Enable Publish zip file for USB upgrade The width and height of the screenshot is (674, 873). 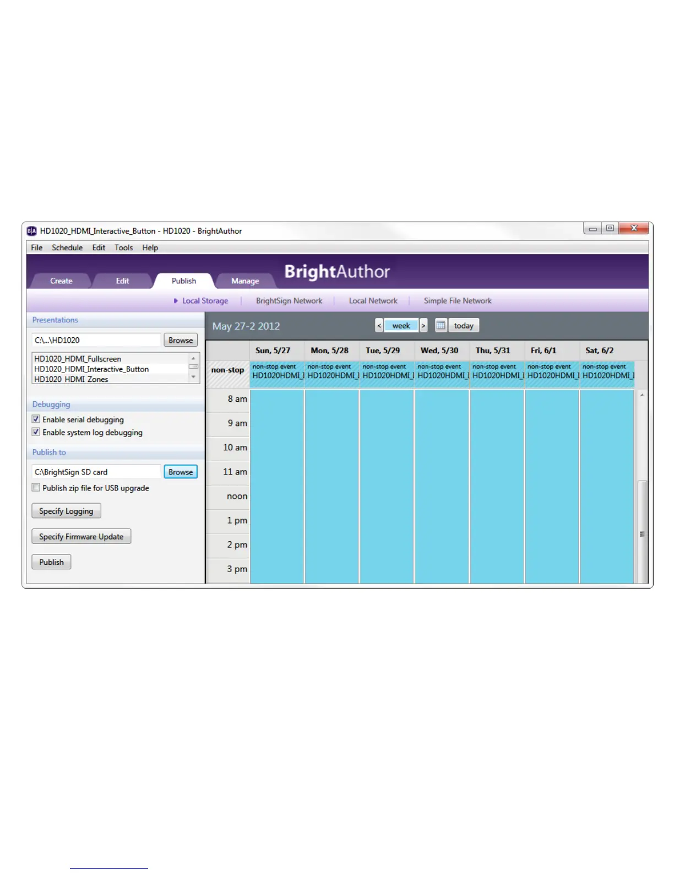click(x=36, y=488)
